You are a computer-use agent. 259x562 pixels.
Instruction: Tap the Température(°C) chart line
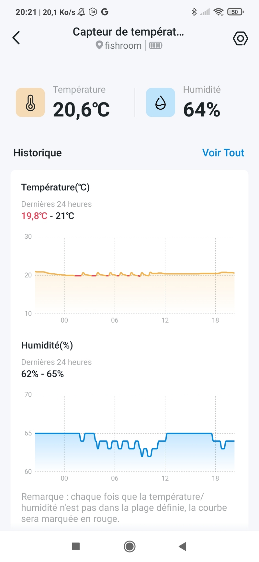tap(135, 274)
